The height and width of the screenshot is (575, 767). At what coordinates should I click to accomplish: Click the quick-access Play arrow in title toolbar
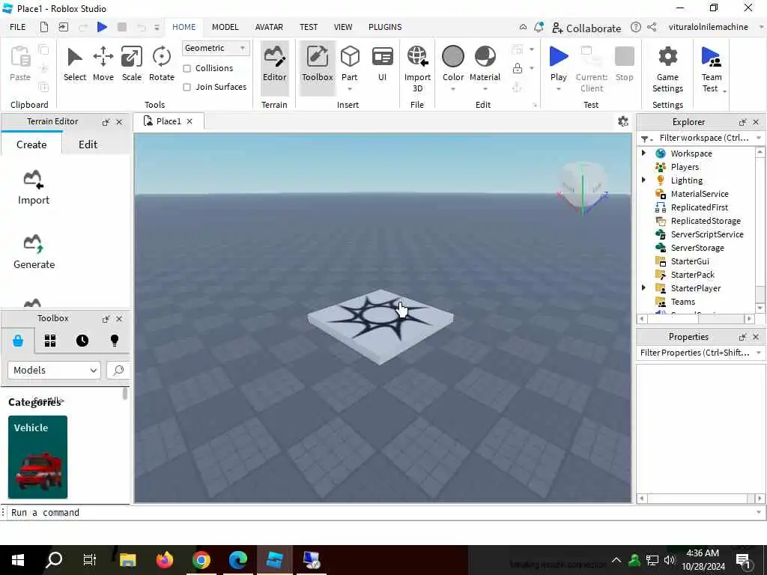coord(102,27)
